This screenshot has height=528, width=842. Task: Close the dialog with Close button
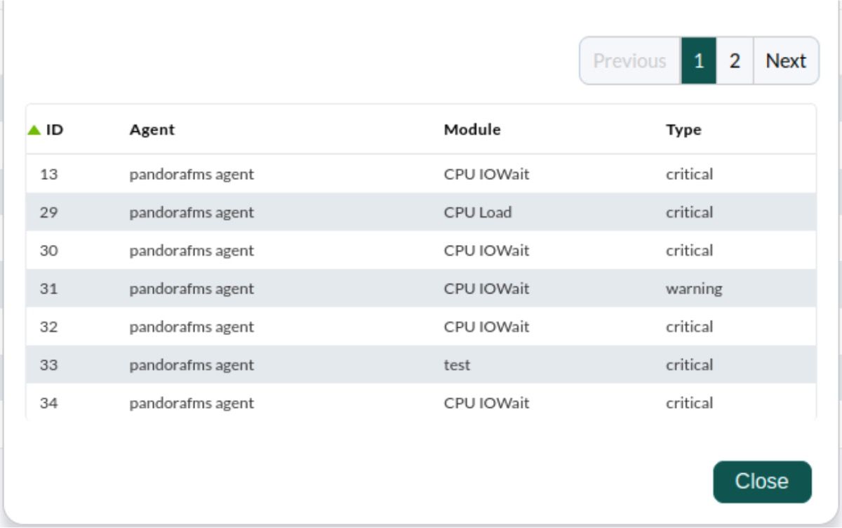pos(762,482)
